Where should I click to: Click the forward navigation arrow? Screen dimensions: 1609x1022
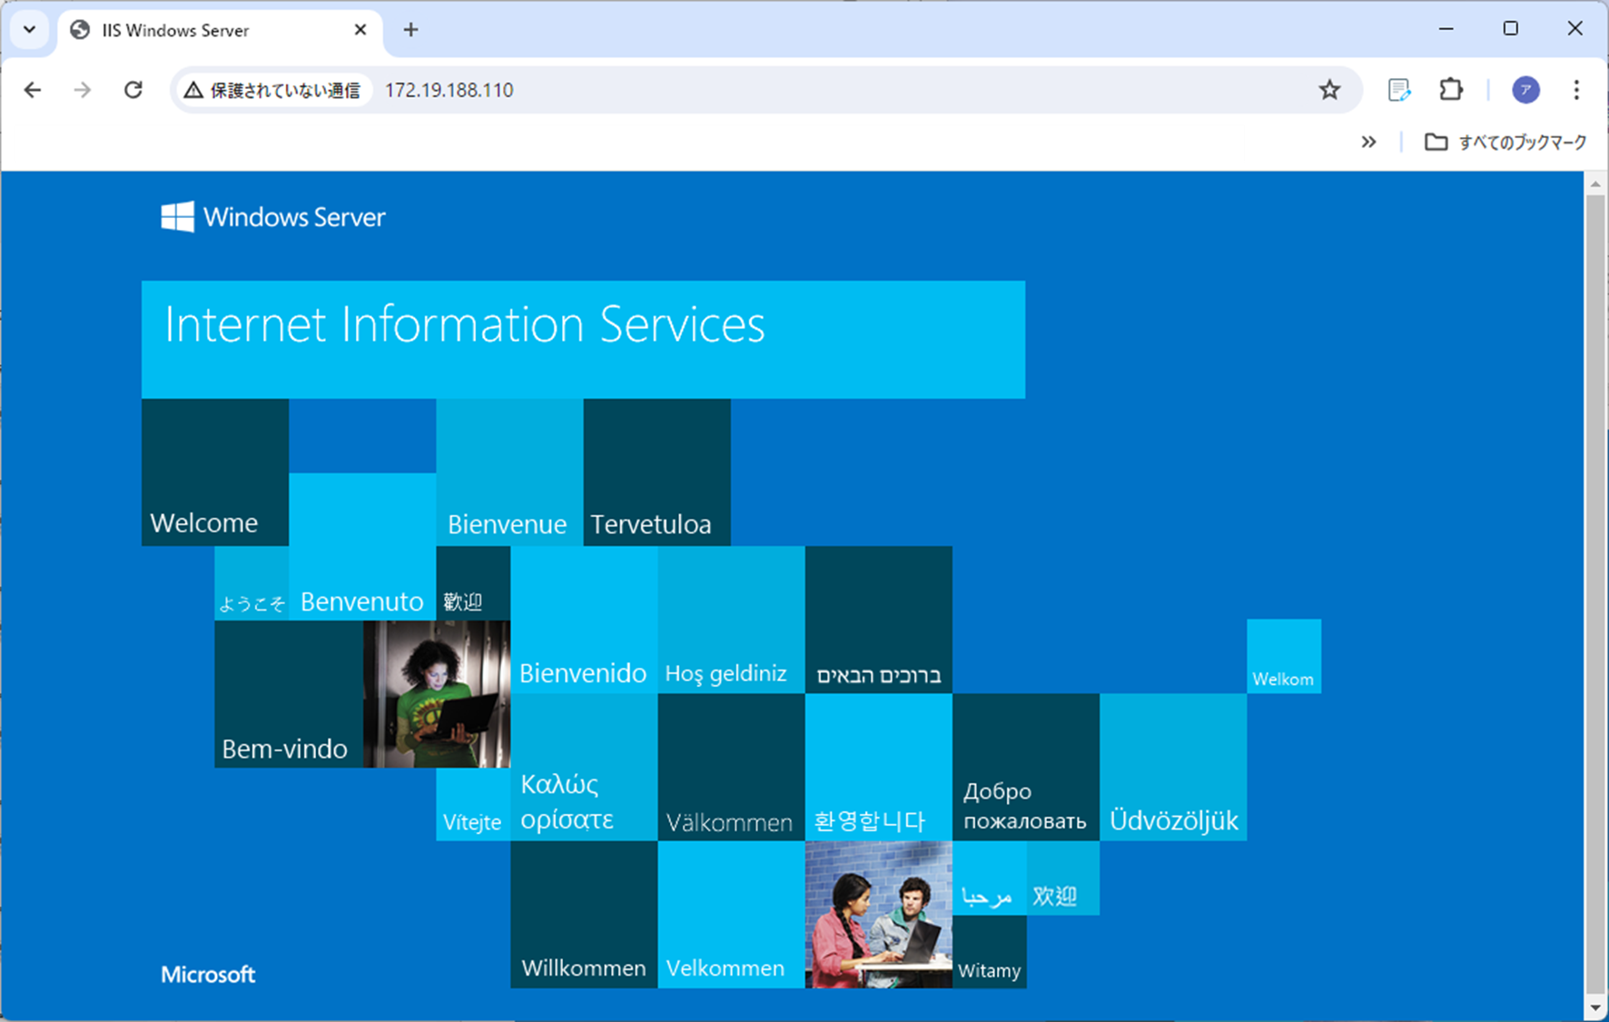tap(83, 90)
